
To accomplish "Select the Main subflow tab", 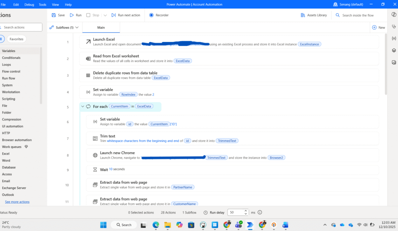I will click(101, 28).
